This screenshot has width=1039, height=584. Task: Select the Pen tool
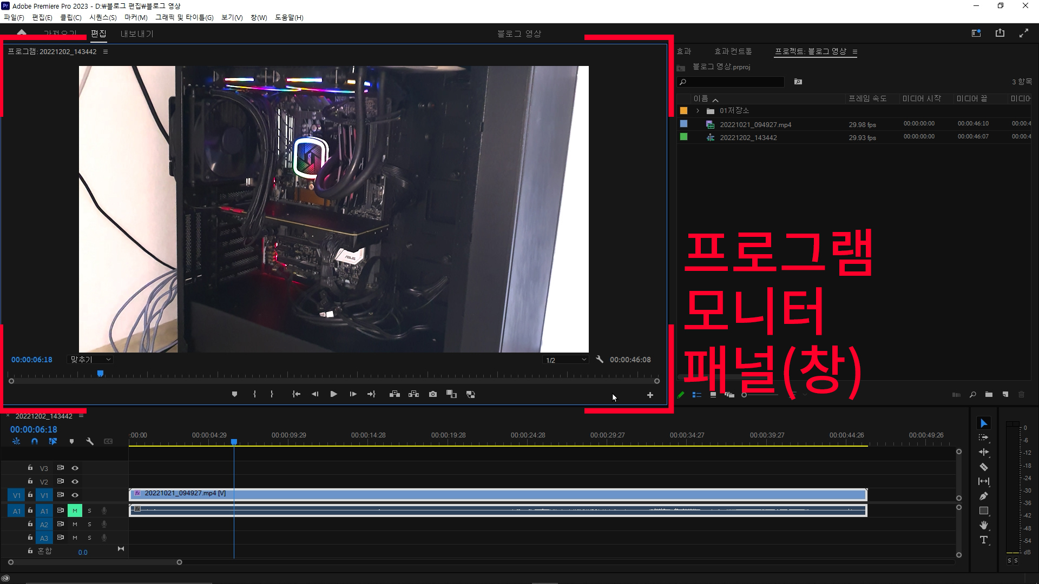(983, 496)
